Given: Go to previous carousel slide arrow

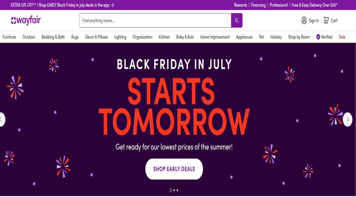Looking at the screenshot, I should click(2, 120).
